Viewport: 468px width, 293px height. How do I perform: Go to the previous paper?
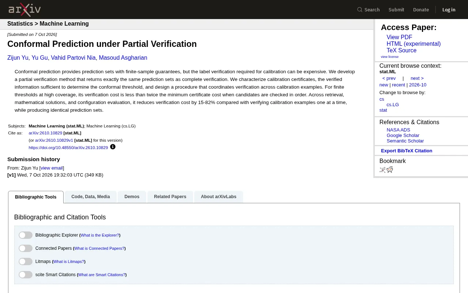pyautogui.click(x=389, y=78)
